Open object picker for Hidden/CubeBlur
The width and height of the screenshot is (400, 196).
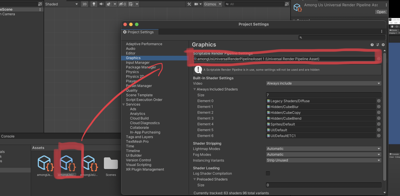coord(379,107)
